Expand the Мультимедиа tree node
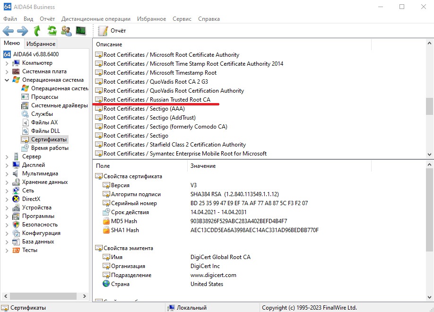The width and height of the screenshot is (434, 312). point(7,174)
